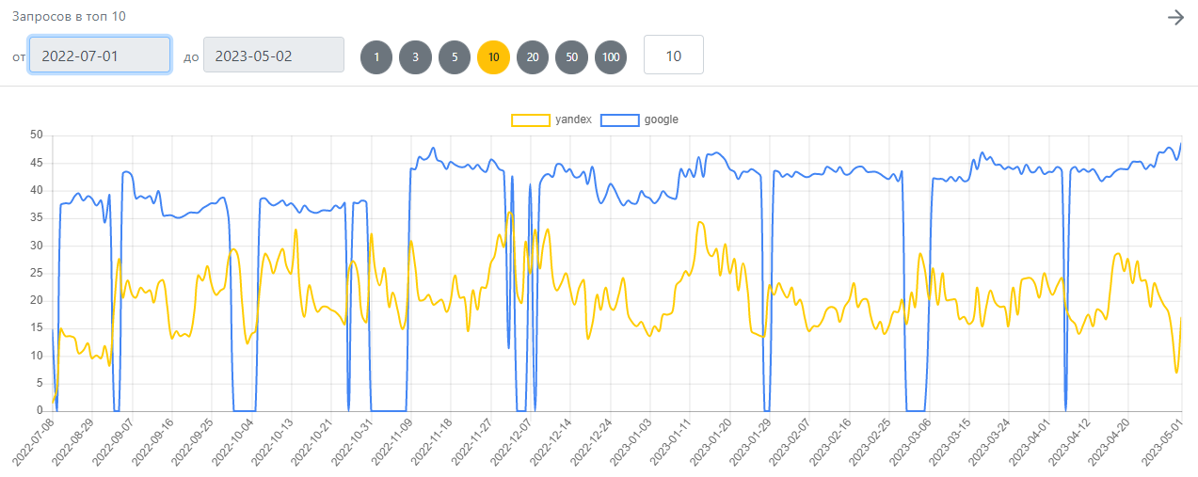Click the custom top value input box
This screenshot has height=477, width=1198.
(x=673, y=56)
